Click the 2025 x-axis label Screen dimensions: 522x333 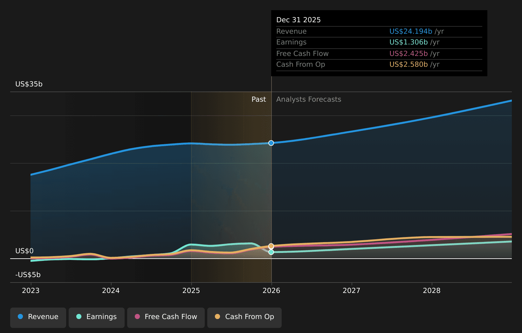pyautogui.click(x=191, y=291)
